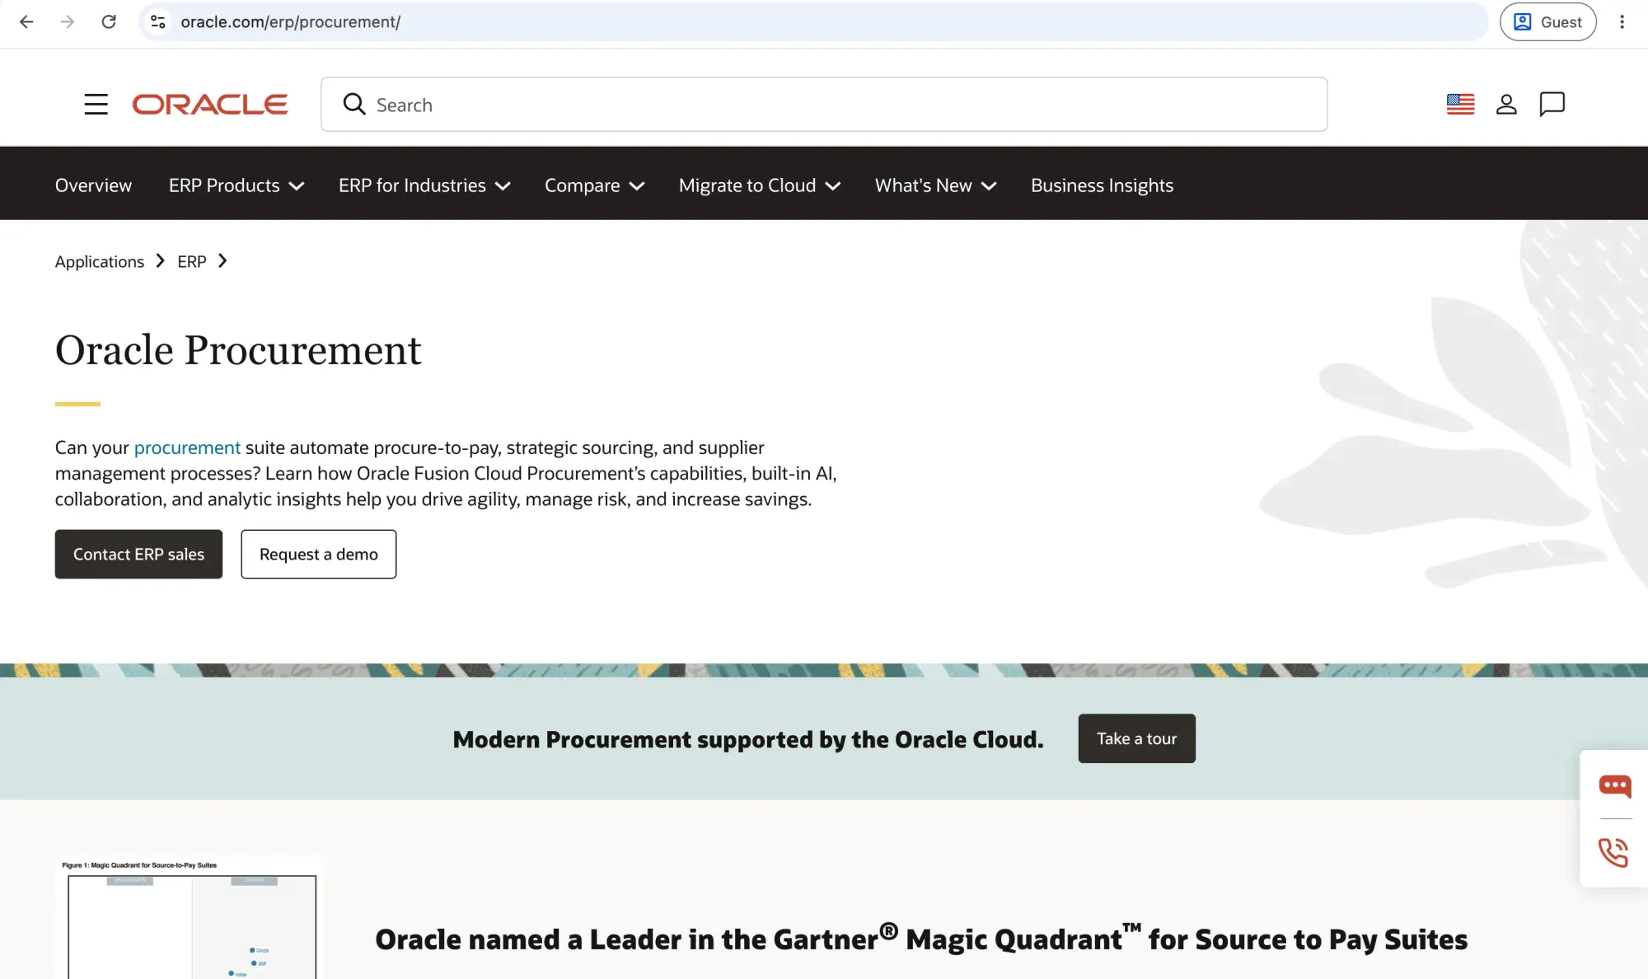The height and width of the screenshot is (979, 1648).
Task: Expand the What's New dropdown
Action: click(x=936, y=185)
